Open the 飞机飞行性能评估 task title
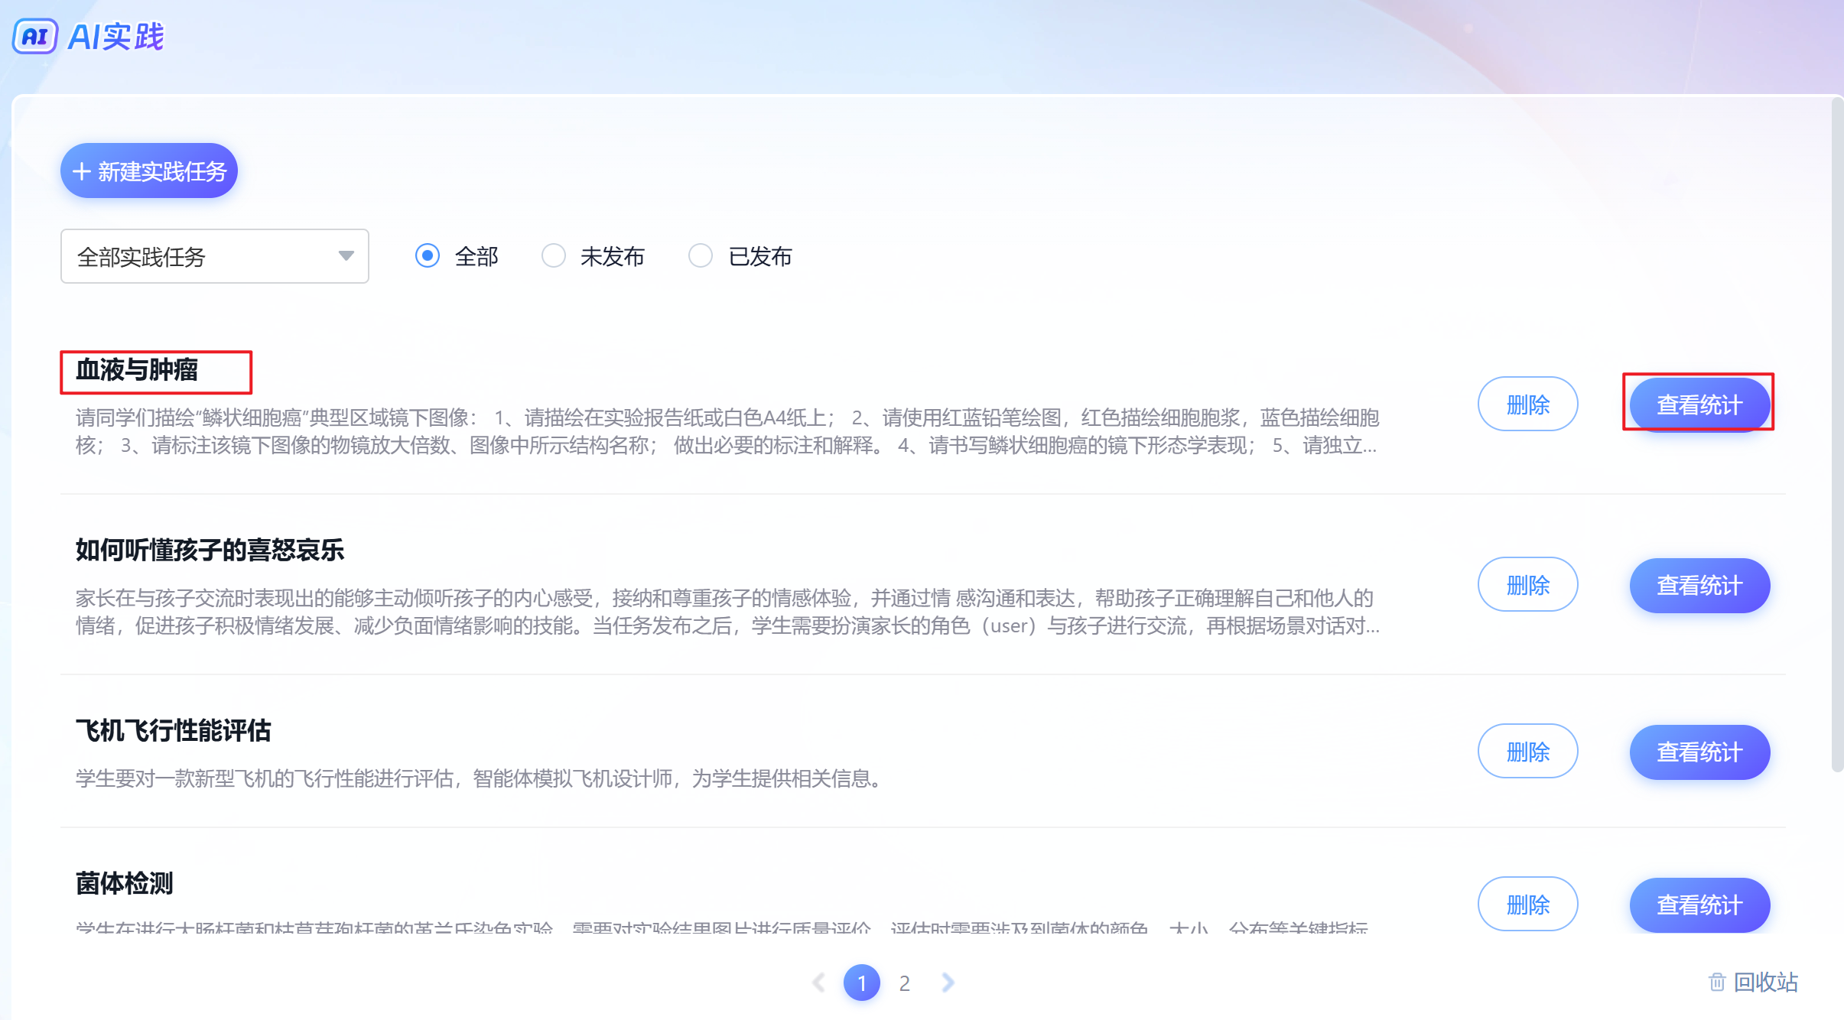Viewport: 1844px width, 1020px height. pyautogui.click(x=174, y=730)
